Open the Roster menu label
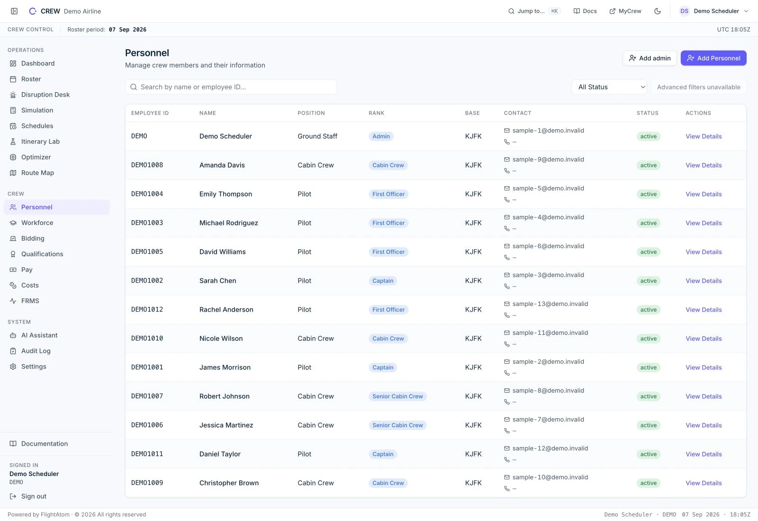 31,79
